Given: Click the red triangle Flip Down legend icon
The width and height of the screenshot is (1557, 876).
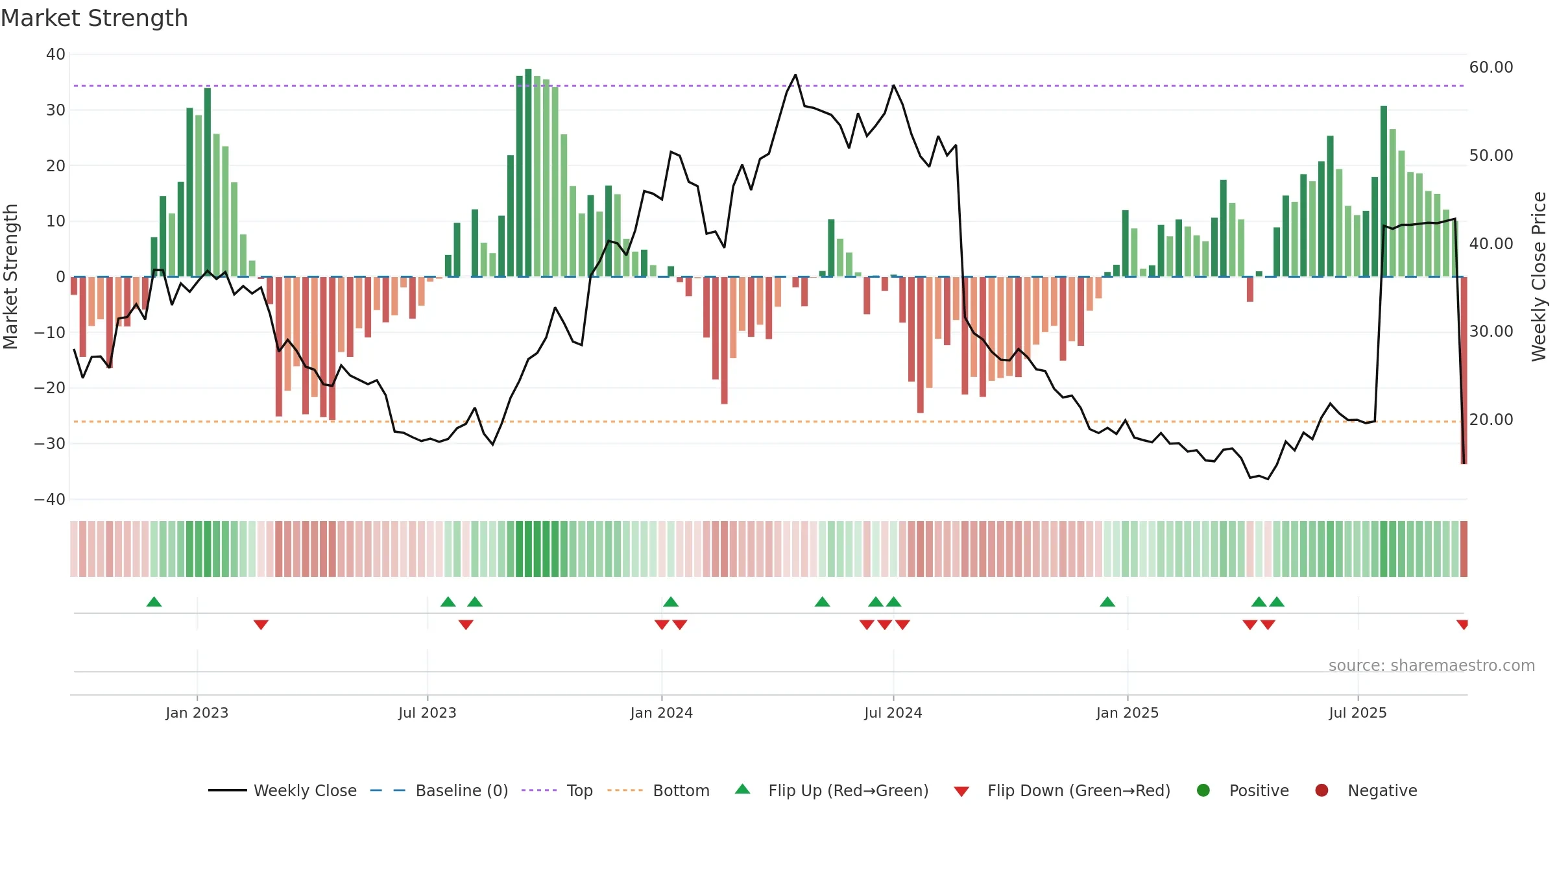Looking at the screenshot, I should click(962, 792).
